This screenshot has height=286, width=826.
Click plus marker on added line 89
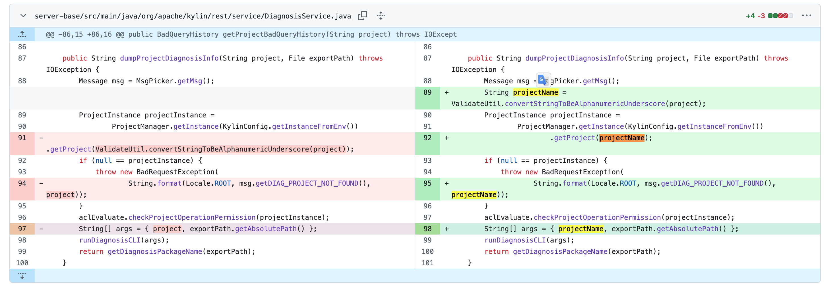click(446, 93)
